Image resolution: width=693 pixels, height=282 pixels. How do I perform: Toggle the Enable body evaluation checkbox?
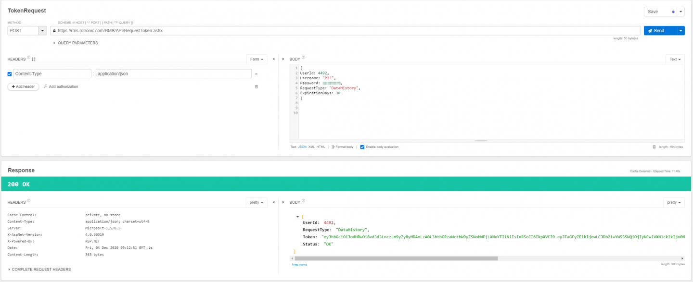point(362,147)
